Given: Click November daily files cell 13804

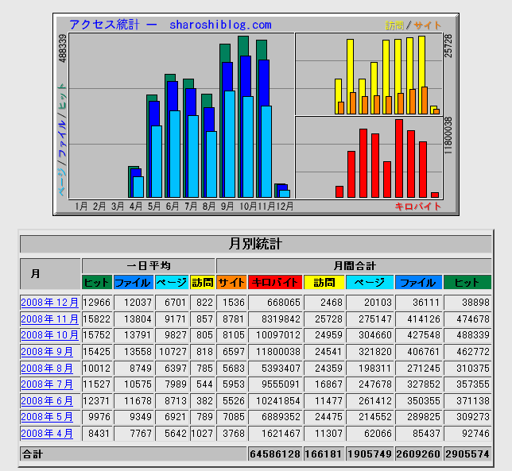Looking at the screenshot, I should point(134,319).
